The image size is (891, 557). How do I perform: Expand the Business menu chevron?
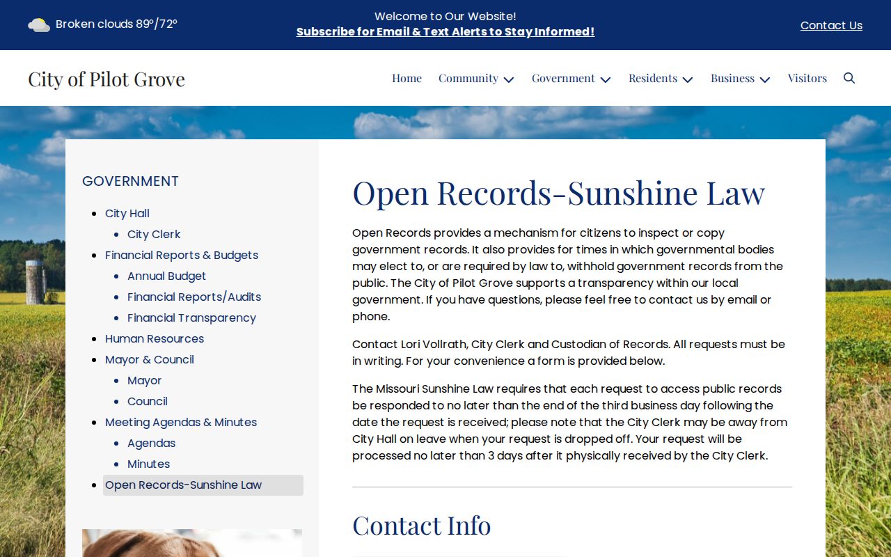(765, 79)
